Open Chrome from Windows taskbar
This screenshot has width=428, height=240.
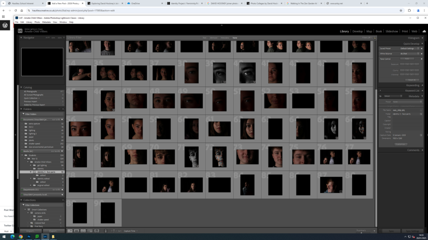click(x=20, y=237)
